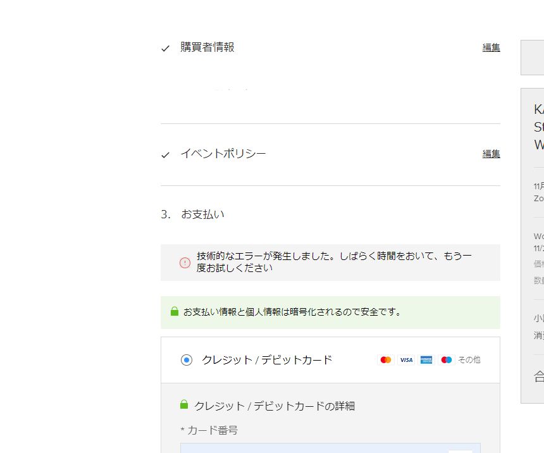Click the lock icon beside クレジット / デビットカードの詳細
This screenshot has height=453, width=544.
pos(184,405)
